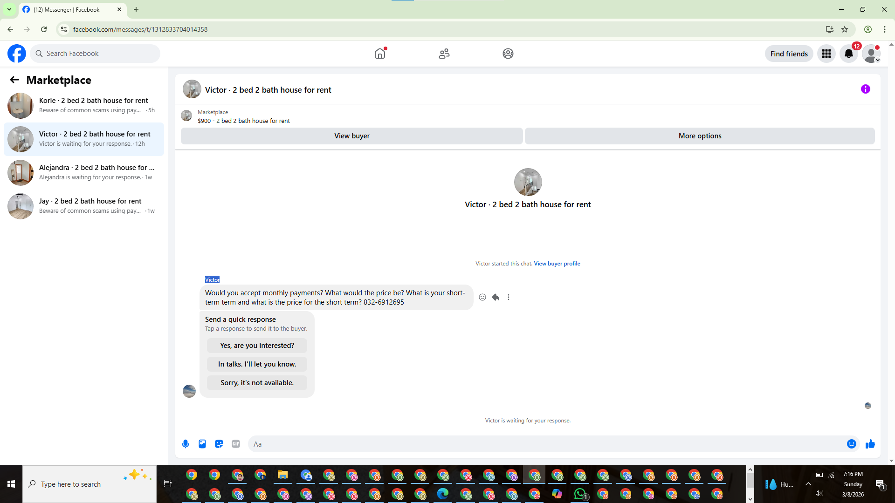The width and height of the screenshot is (895, 503).
Task: React to Victor's message with emoji
Action: 482,297
